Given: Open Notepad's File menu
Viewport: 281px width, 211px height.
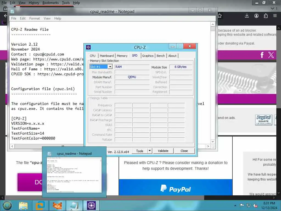Looking at the screenshot, I should coord(14,18).
